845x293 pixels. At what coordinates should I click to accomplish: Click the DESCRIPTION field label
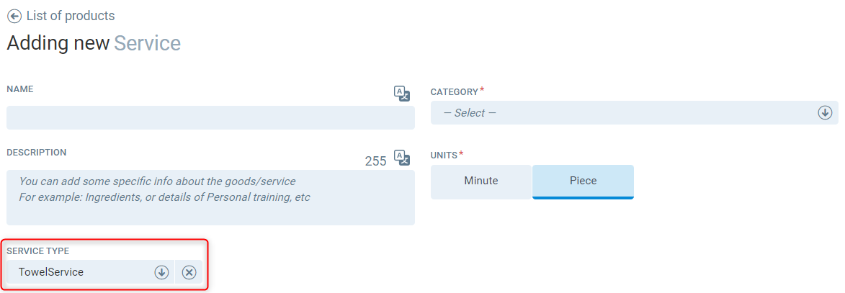click(x=37, y=153)
